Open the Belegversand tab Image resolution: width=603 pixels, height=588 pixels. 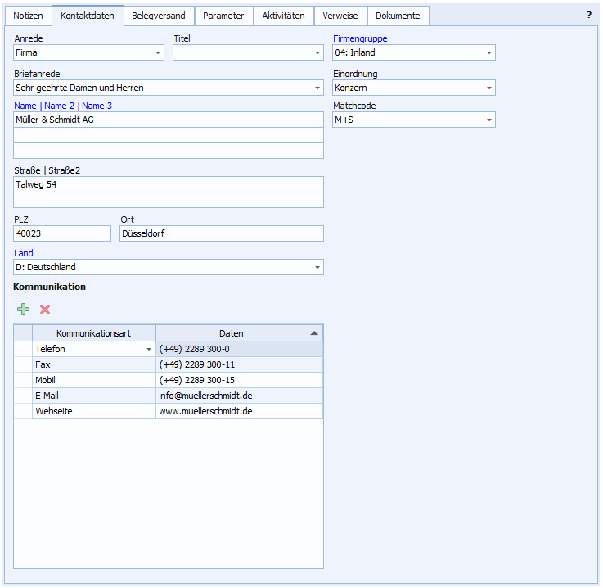[159, 16]
